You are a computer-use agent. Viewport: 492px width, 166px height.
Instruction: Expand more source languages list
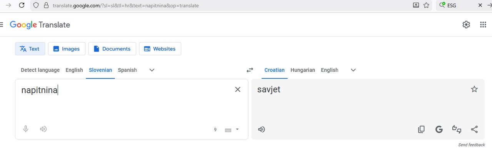pyautogui.click(x=152, y=70)
